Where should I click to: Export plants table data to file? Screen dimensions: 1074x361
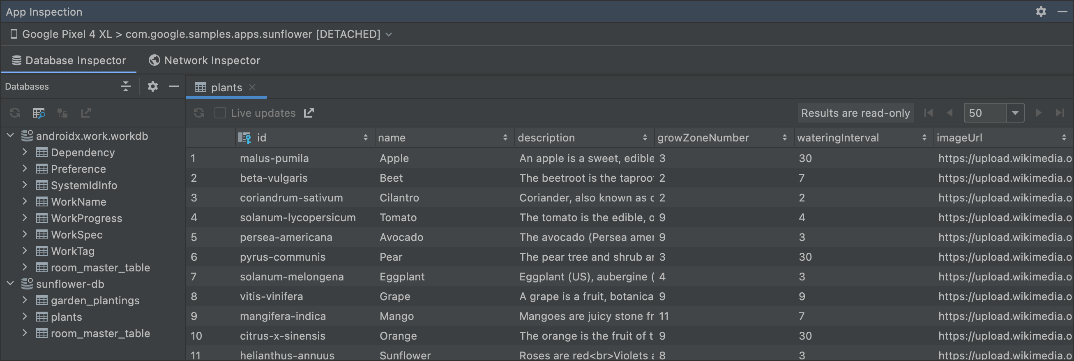pos(309,113)
